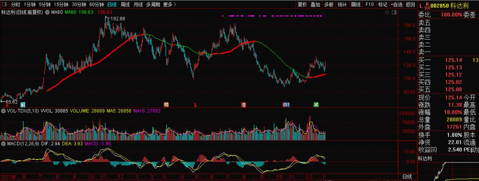Viewport: 479px width, 181px height.
Task: Click the 192.88 high price label
Action: (117, 19)
